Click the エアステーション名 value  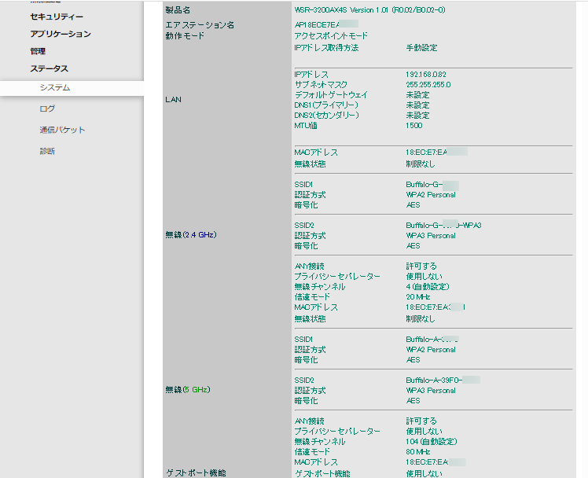[326, 24]
